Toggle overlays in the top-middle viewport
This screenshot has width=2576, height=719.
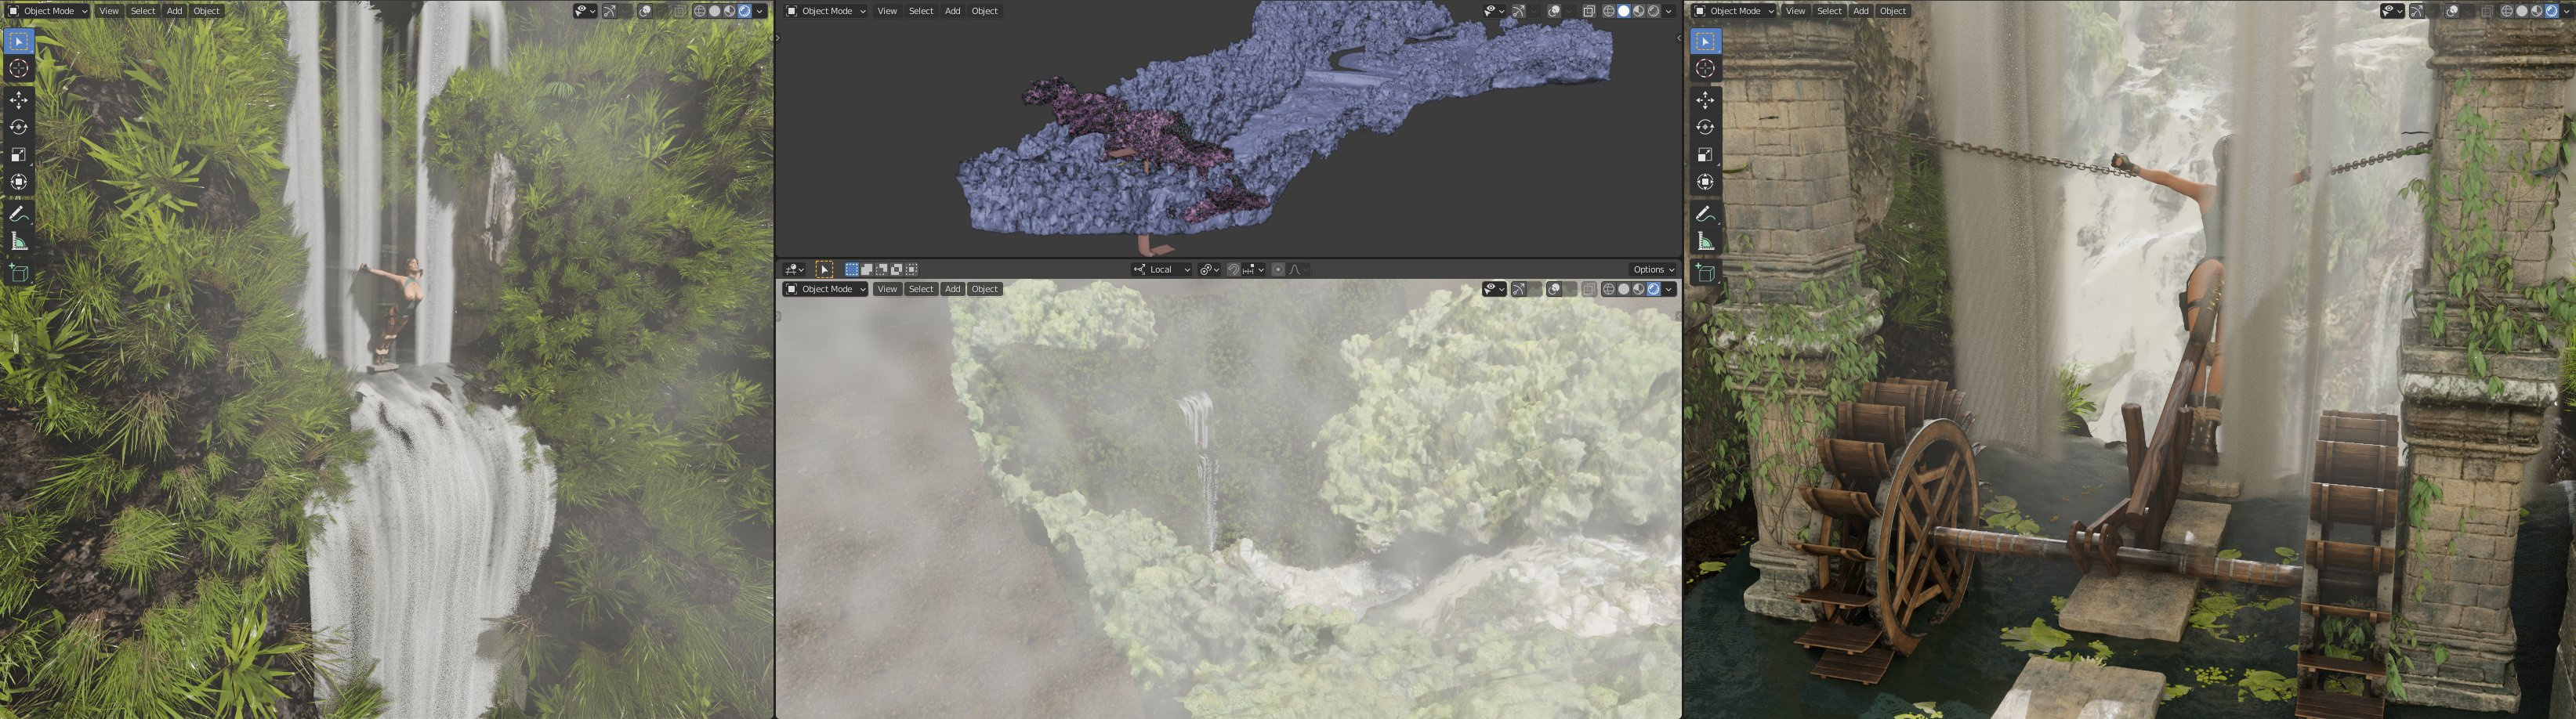[1554, 11]
